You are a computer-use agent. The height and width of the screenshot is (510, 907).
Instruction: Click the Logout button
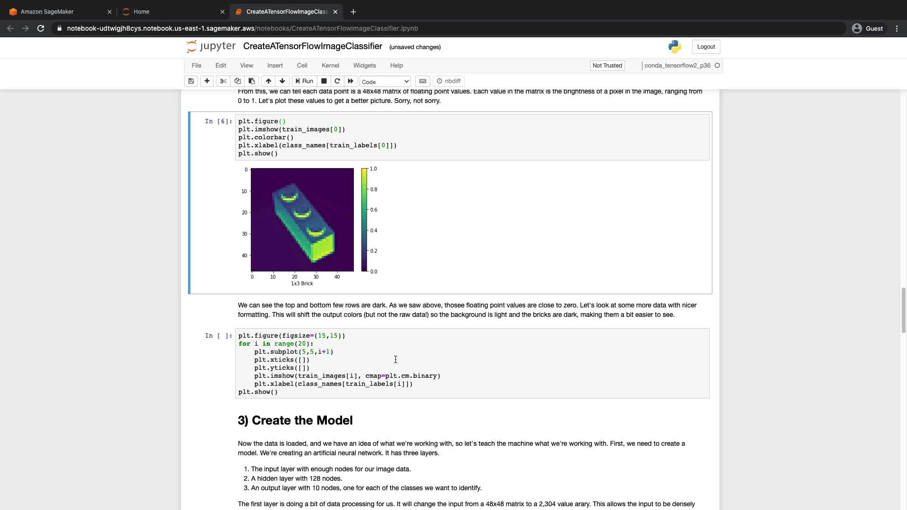706,47
